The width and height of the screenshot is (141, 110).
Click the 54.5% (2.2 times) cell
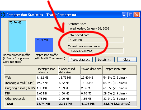[x=120, y=78]
